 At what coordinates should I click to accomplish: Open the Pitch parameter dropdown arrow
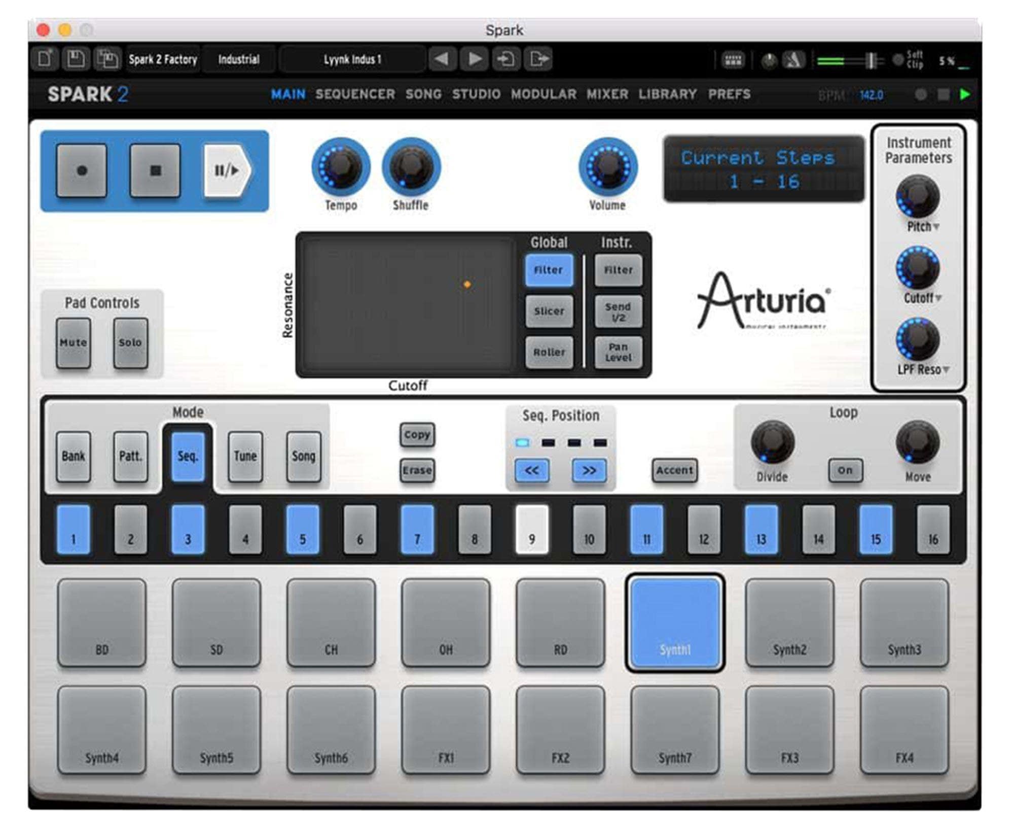(936, 227)
